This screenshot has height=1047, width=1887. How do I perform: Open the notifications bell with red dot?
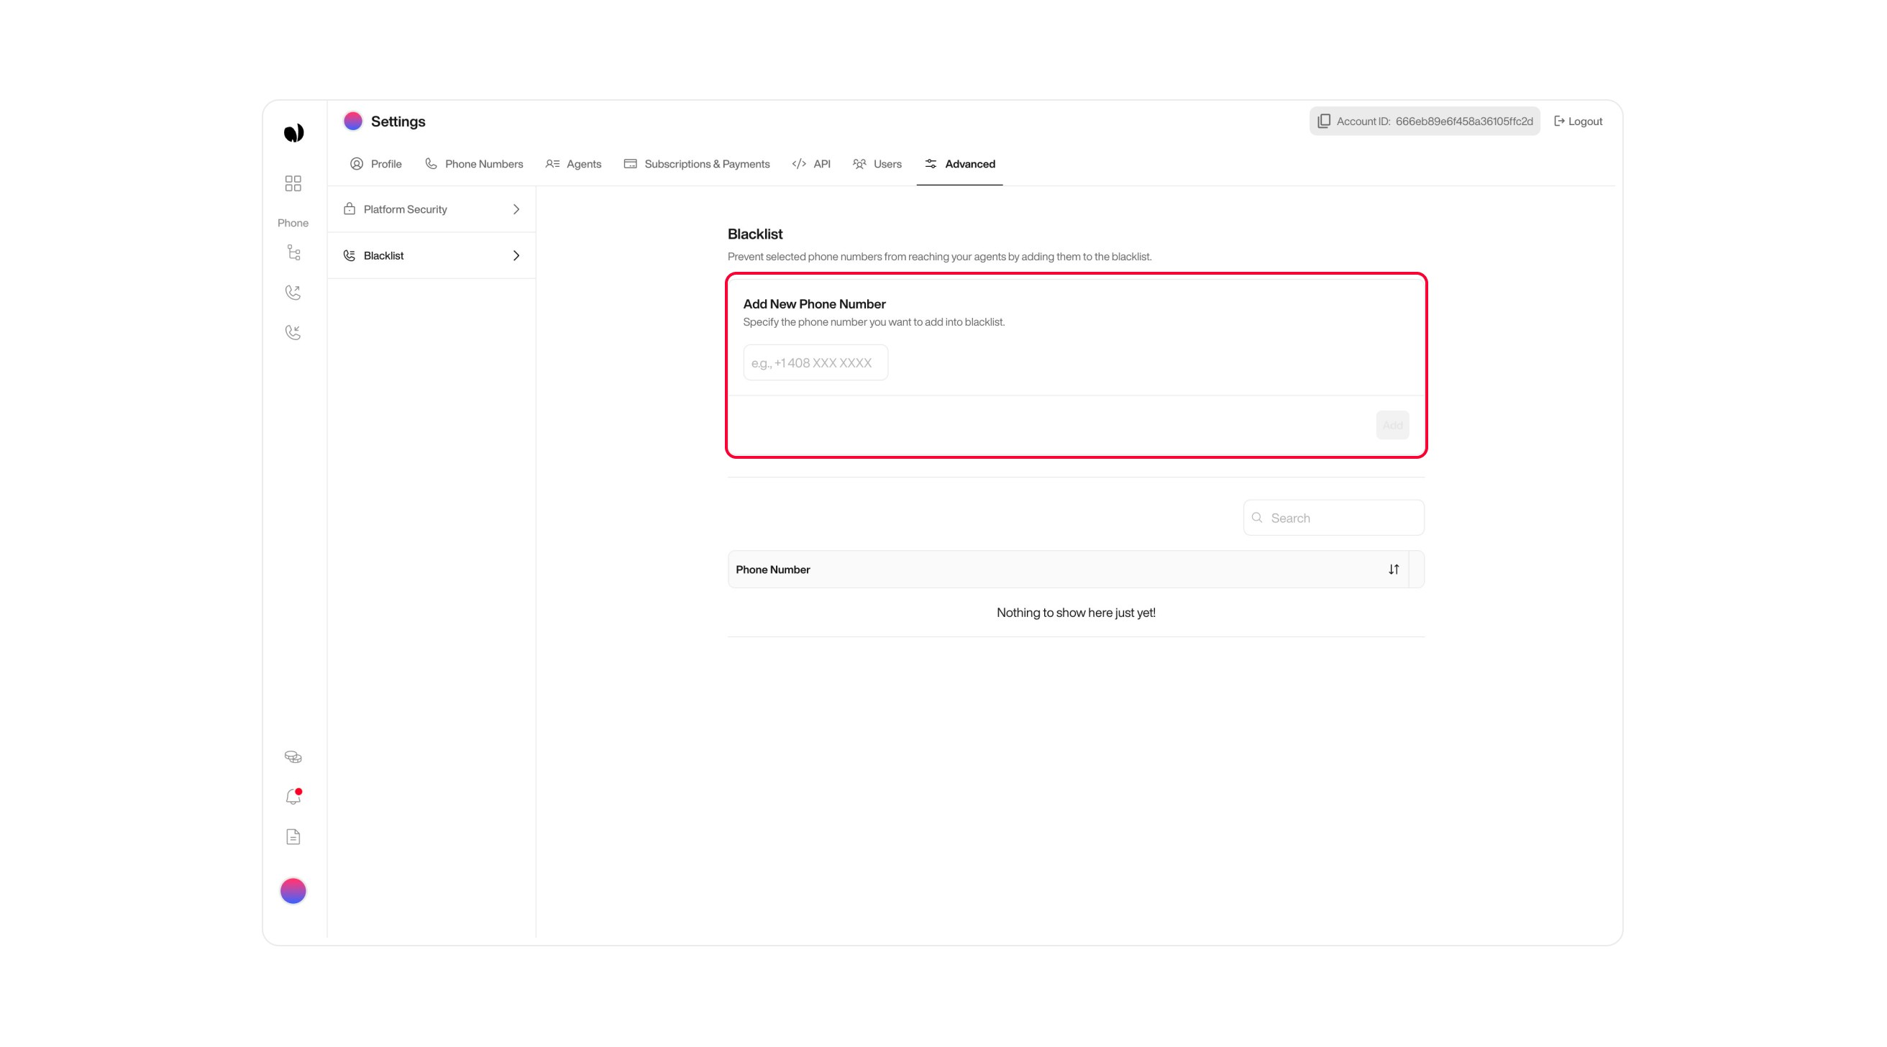293,797
